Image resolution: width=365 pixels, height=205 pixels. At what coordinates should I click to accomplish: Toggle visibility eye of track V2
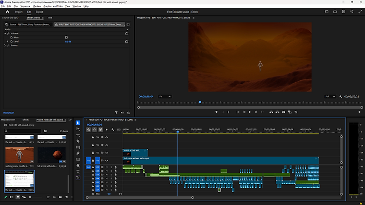coord(106,153)
